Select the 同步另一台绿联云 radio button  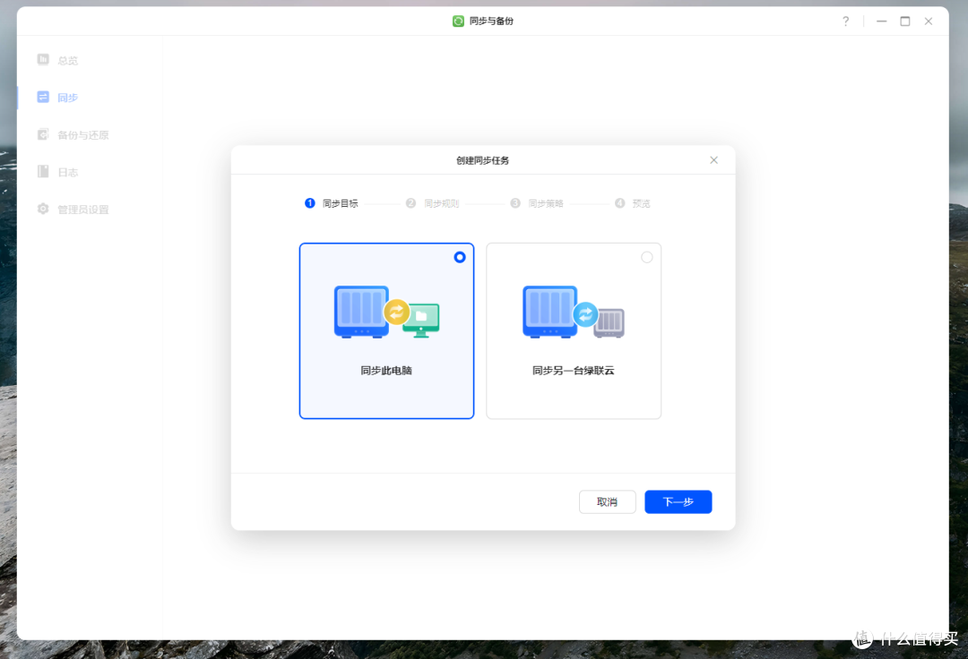(646, 257)
